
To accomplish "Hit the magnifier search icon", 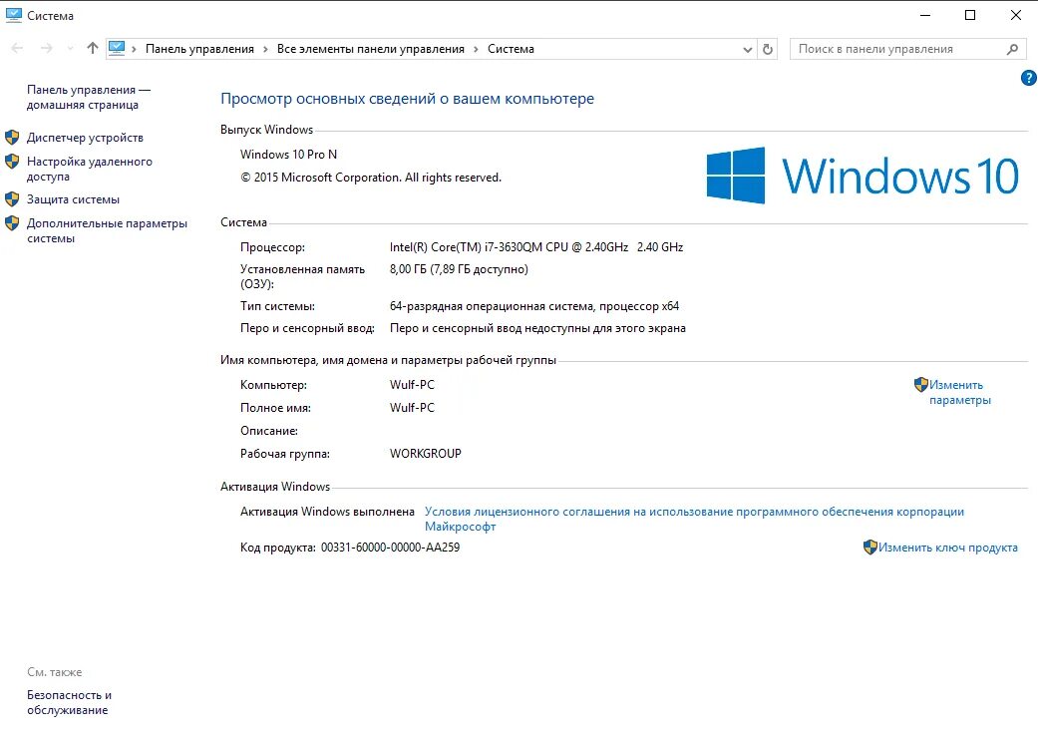I will (x=1012, y=49).
